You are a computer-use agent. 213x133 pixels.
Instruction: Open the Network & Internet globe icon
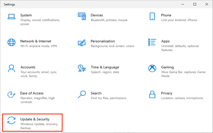click(x=11, y=42)
